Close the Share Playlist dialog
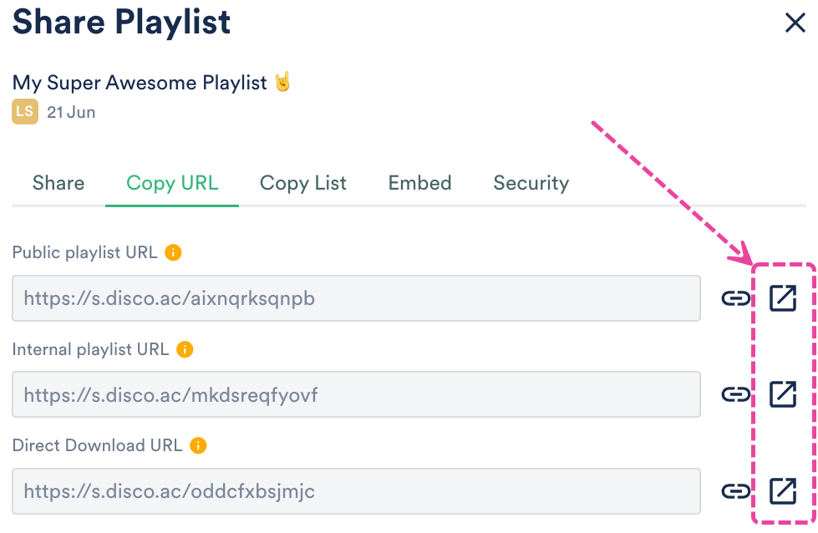Viewport: 818px width, 533px height. [795, 23]
